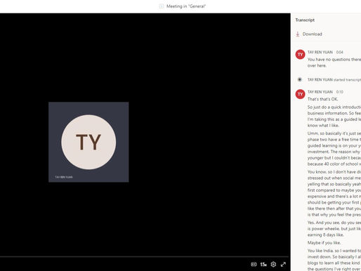The width and height of the screenshot is (361, 271).
Task: Jump to transcript entry at 0:04
Action: (x=339, y=52)
